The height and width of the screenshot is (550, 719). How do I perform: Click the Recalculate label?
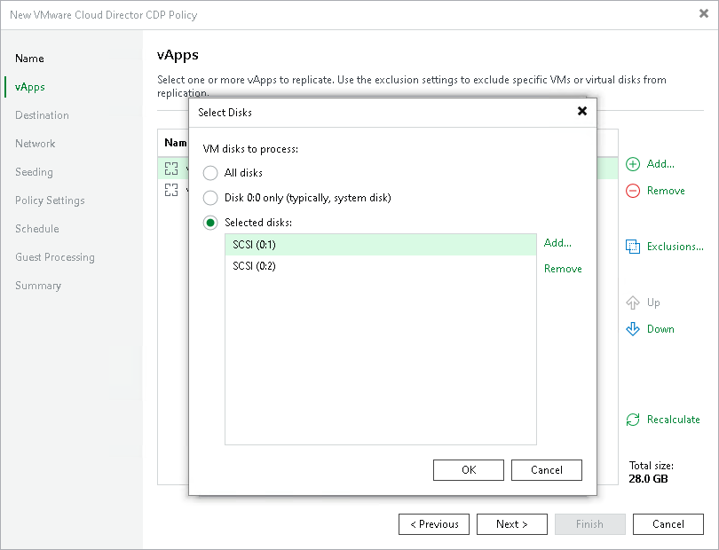[673, 420]
